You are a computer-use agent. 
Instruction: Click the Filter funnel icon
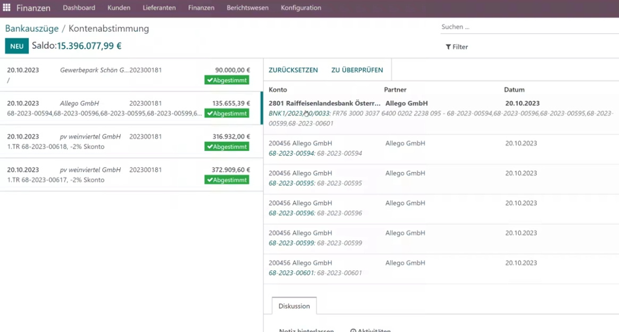448,47
